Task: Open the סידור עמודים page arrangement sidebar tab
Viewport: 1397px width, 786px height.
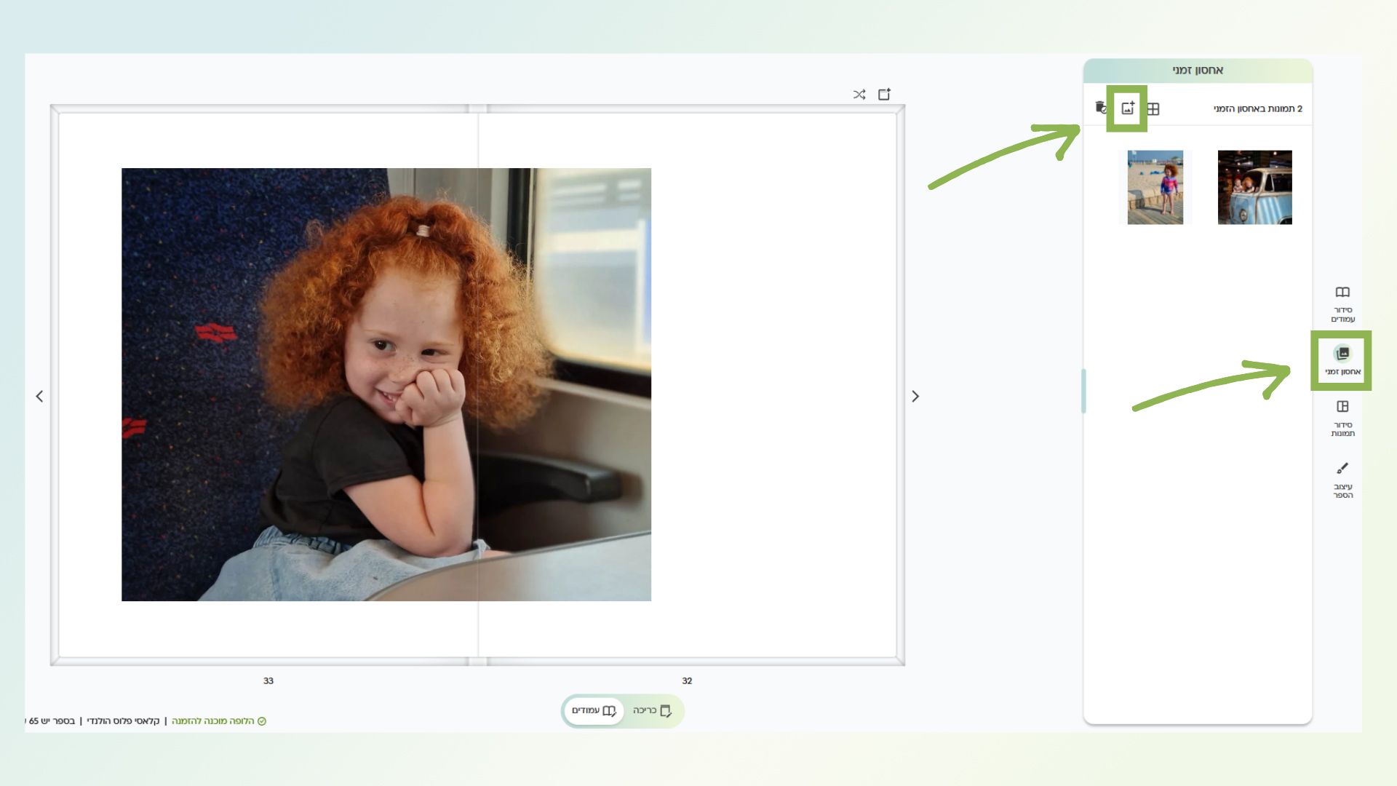Action: point(1342,303)
